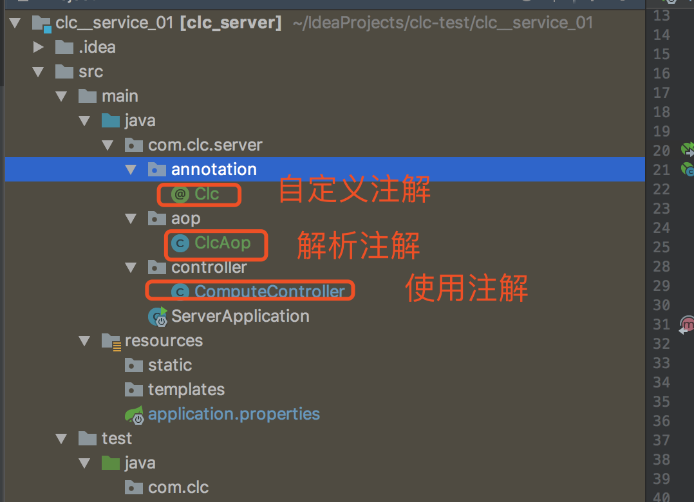694x502 pixels.
Task: Click the blue java source folder icon
Action: [111, 121]
